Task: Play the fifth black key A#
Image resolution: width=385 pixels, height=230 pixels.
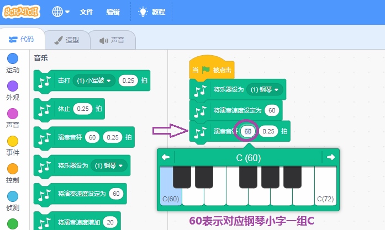Action: pos(292,177)
